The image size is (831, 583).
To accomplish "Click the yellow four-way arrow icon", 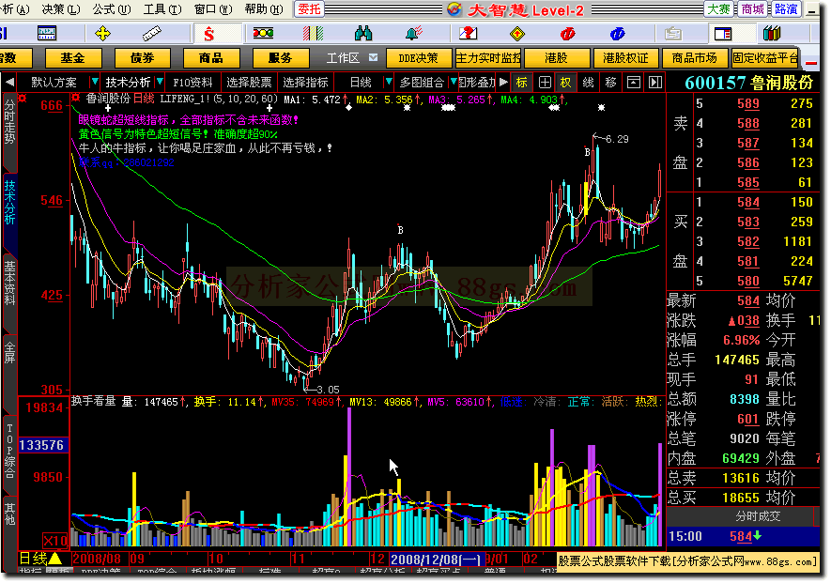I will tap(102, 34).
